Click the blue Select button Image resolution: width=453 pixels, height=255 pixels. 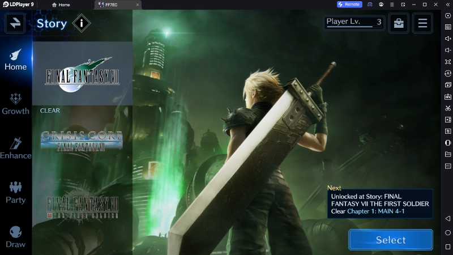tap(391, 240)
